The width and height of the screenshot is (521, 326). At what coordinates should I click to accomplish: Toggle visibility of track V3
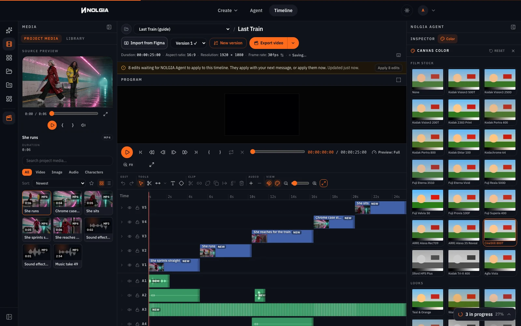(x=130, y=236)
